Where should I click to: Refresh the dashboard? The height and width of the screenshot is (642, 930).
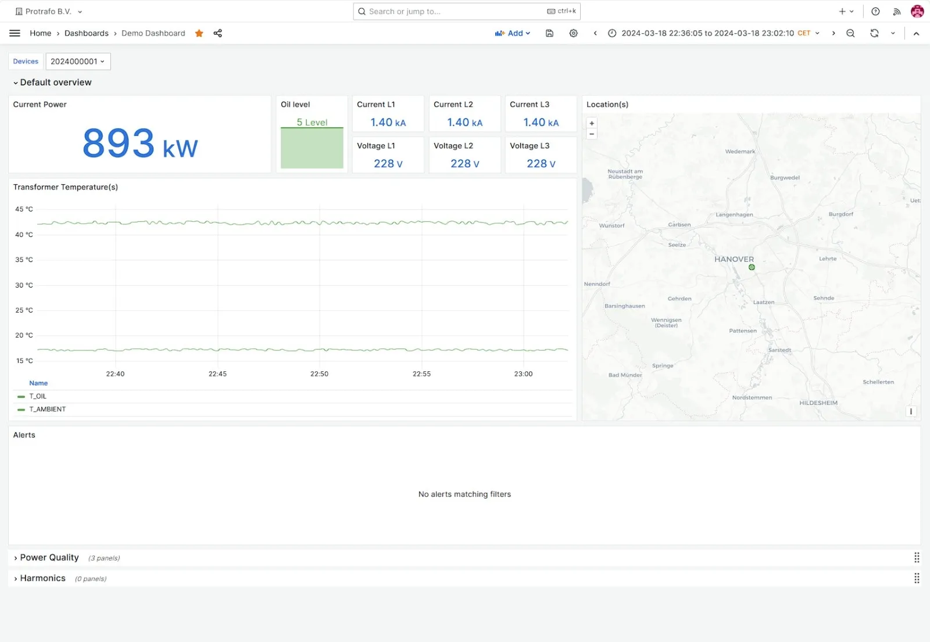[x=874, y=33]
